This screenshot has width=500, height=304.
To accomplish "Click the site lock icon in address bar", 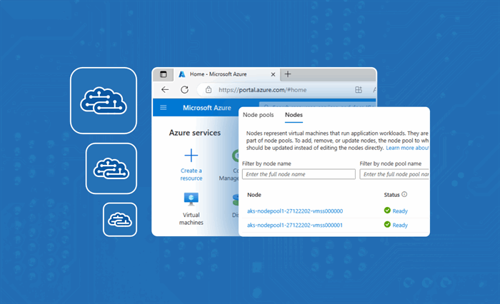I will [x=209, y=90].
